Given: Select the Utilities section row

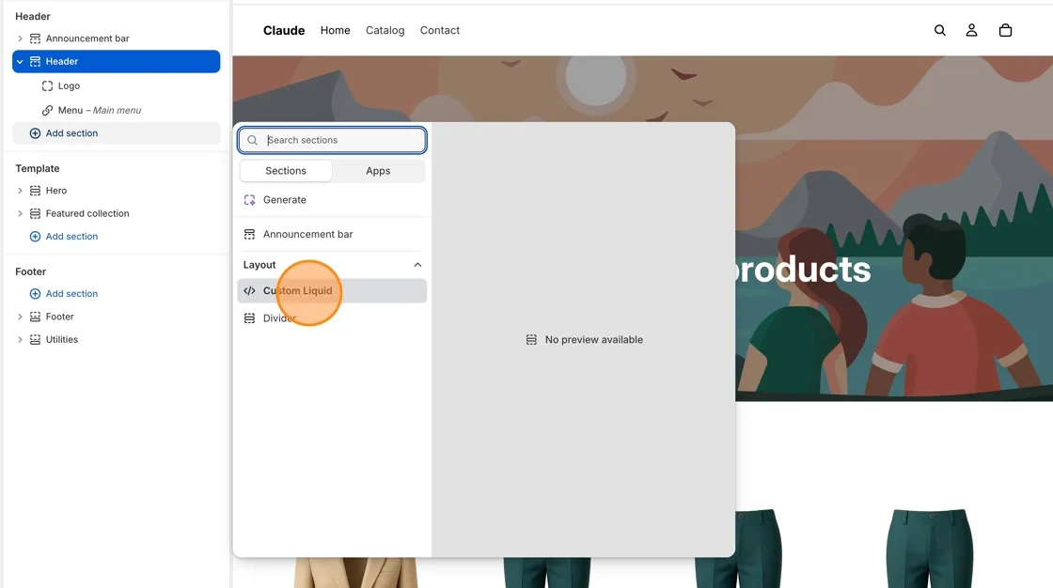Looking at the screenshot, I should click(x=117, y=340).
